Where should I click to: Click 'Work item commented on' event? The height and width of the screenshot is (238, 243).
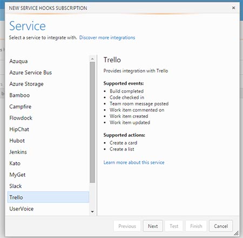tap(137, 110)
